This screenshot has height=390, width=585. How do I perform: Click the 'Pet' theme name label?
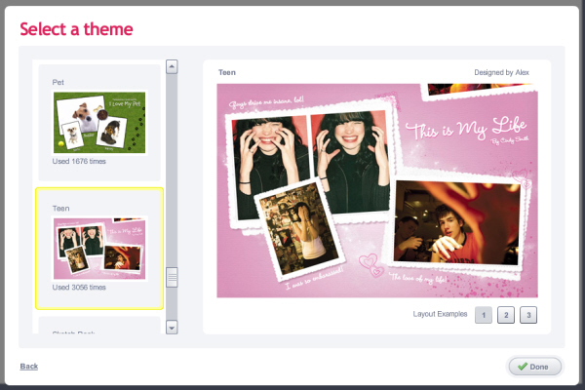click(x=58, y=82)
